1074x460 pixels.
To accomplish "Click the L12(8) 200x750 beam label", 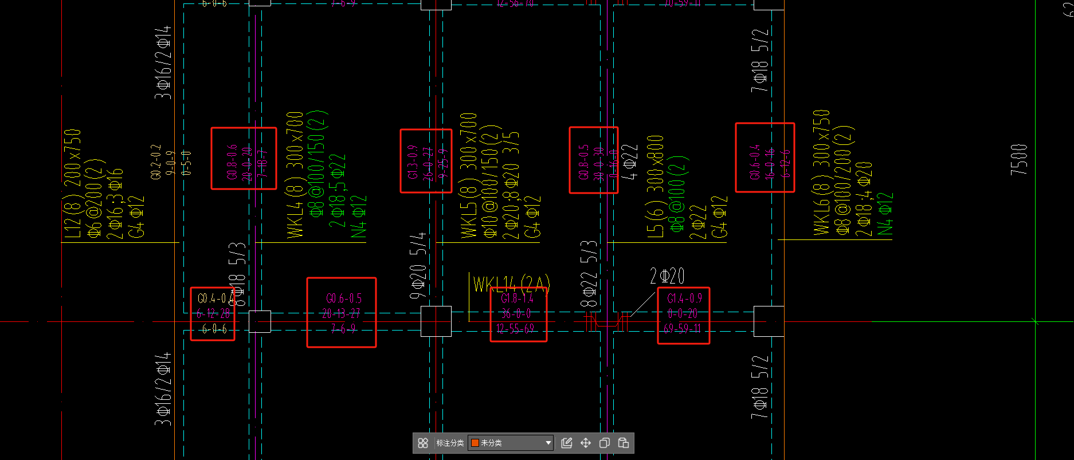I will coord(72,183).
